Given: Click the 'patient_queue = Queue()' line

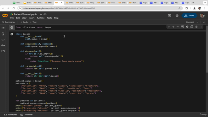Looking at the screenshot, I should 30,81.
